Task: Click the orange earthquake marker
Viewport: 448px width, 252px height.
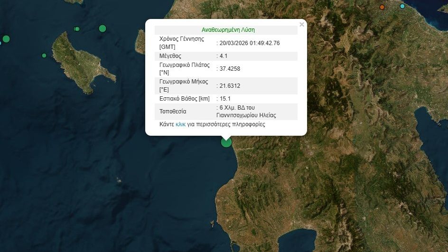Action: click(x=382, y=7)
